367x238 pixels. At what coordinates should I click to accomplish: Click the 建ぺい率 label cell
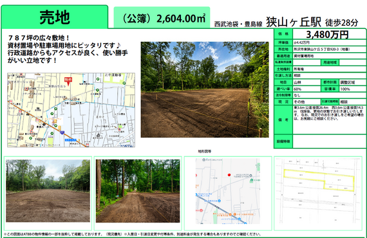pos(283,89)
